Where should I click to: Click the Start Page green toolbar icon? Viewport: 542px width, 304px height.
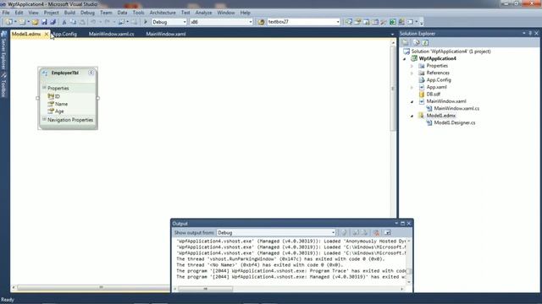point(393,22)
